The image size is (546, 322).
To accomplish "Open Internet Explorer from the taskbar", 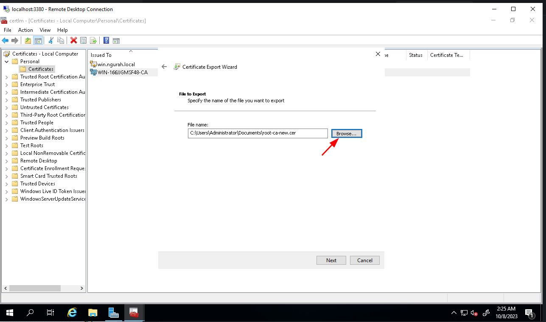I will (x=72, y=313).
